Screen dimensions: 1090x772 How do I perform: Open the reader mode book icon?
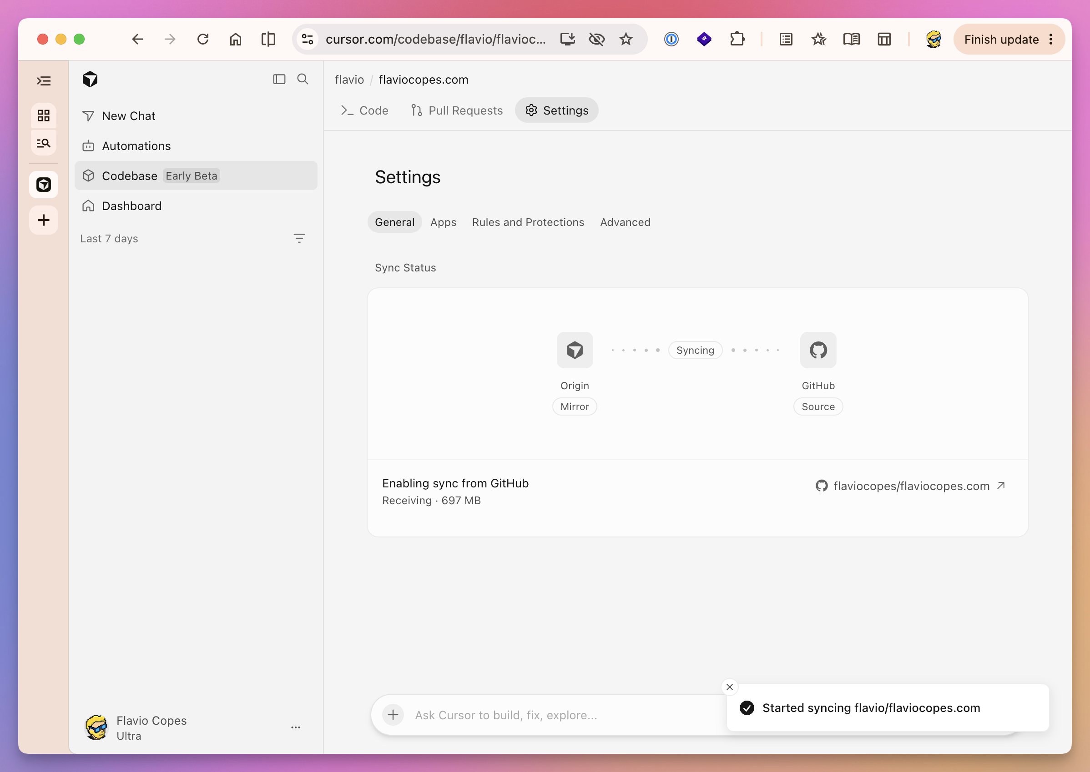(x=851, y=39)
